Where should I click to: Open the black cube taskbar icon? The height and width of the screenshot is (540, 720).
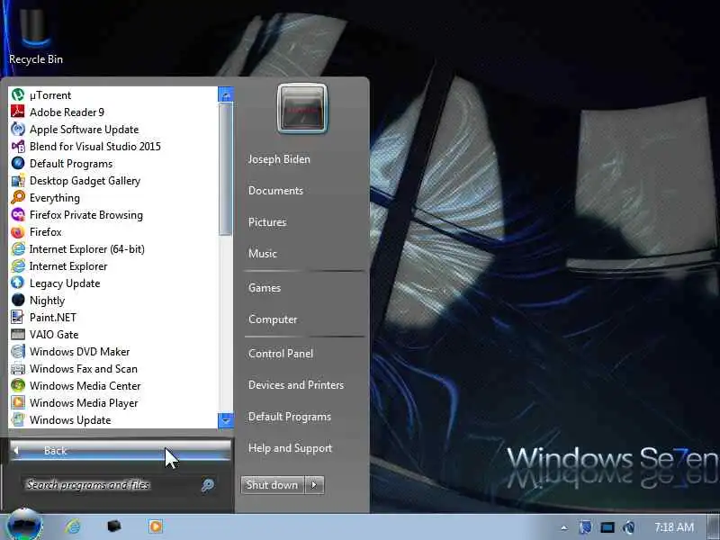pos(114,526)
